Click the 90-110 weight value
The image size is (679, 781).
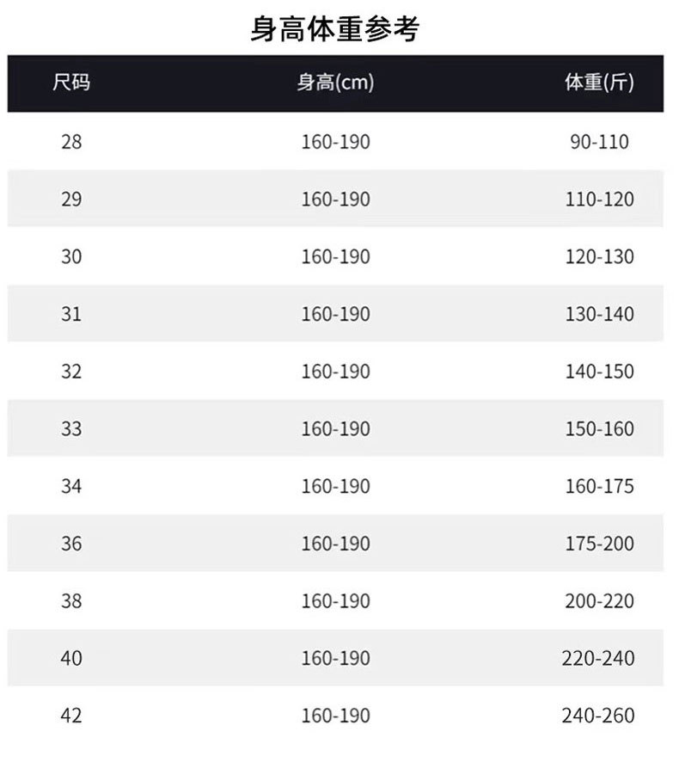coord(599,142)
